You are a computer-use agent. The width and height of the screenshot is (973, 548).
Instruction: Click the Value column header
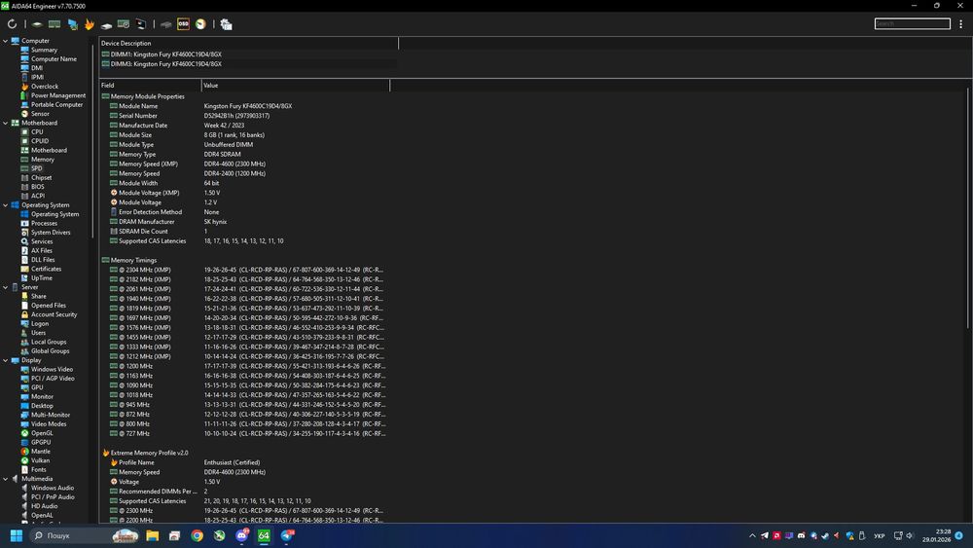(296, 85)
